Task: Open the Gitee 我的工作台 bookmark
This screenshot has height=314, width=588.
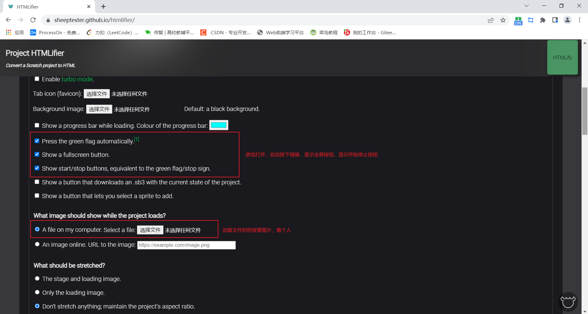Action: [x=370, y=32]
